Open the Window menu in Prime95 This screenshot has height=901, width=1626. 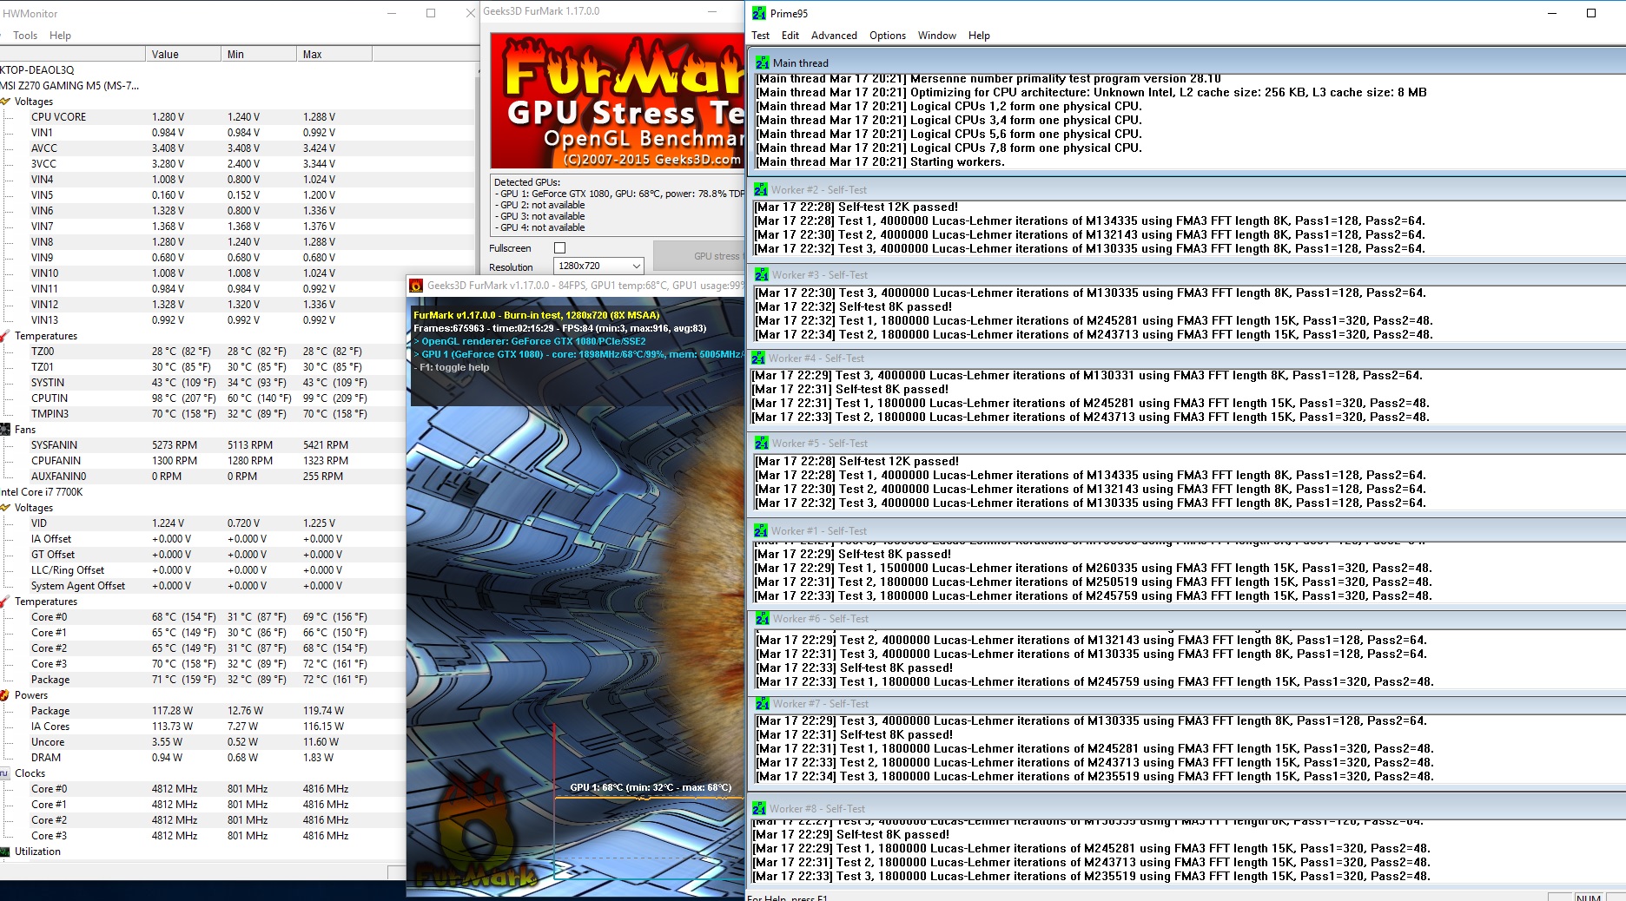click(937, 36)
